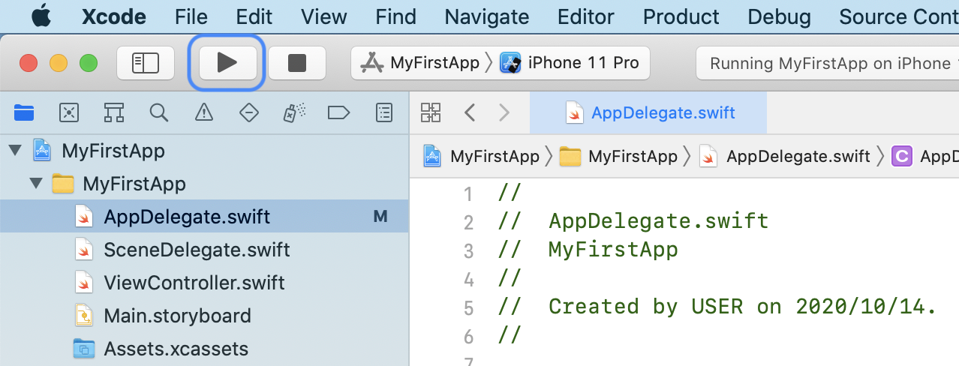The height and width of the screenshot is (366, 959).
Task: Show the Project navigator
Action: [x=24, y=113]
